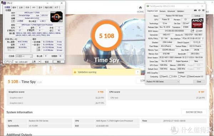
Task: Click the SHOW DETAILS button
Action: 194,112
